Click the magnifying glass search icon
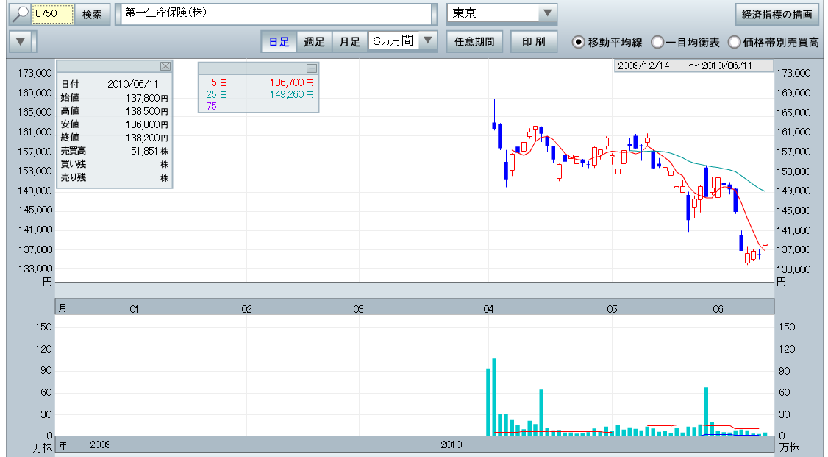The height and width of the screenshot is (457, 828). pyautogui.click(x=19, y=15)
